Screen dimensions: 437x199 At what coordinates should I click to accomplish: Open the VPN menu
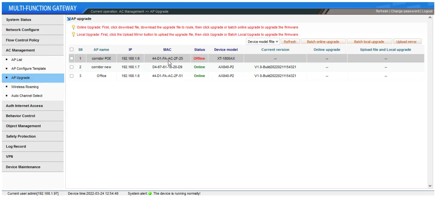33,157
